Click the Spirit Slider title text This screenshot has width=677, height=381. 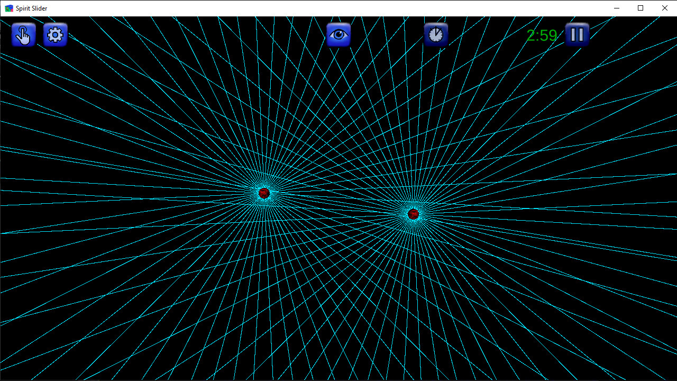tap(30, 8)
